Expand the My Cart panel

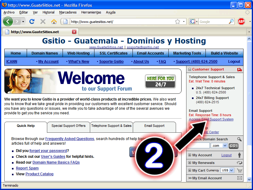[190, 170]
